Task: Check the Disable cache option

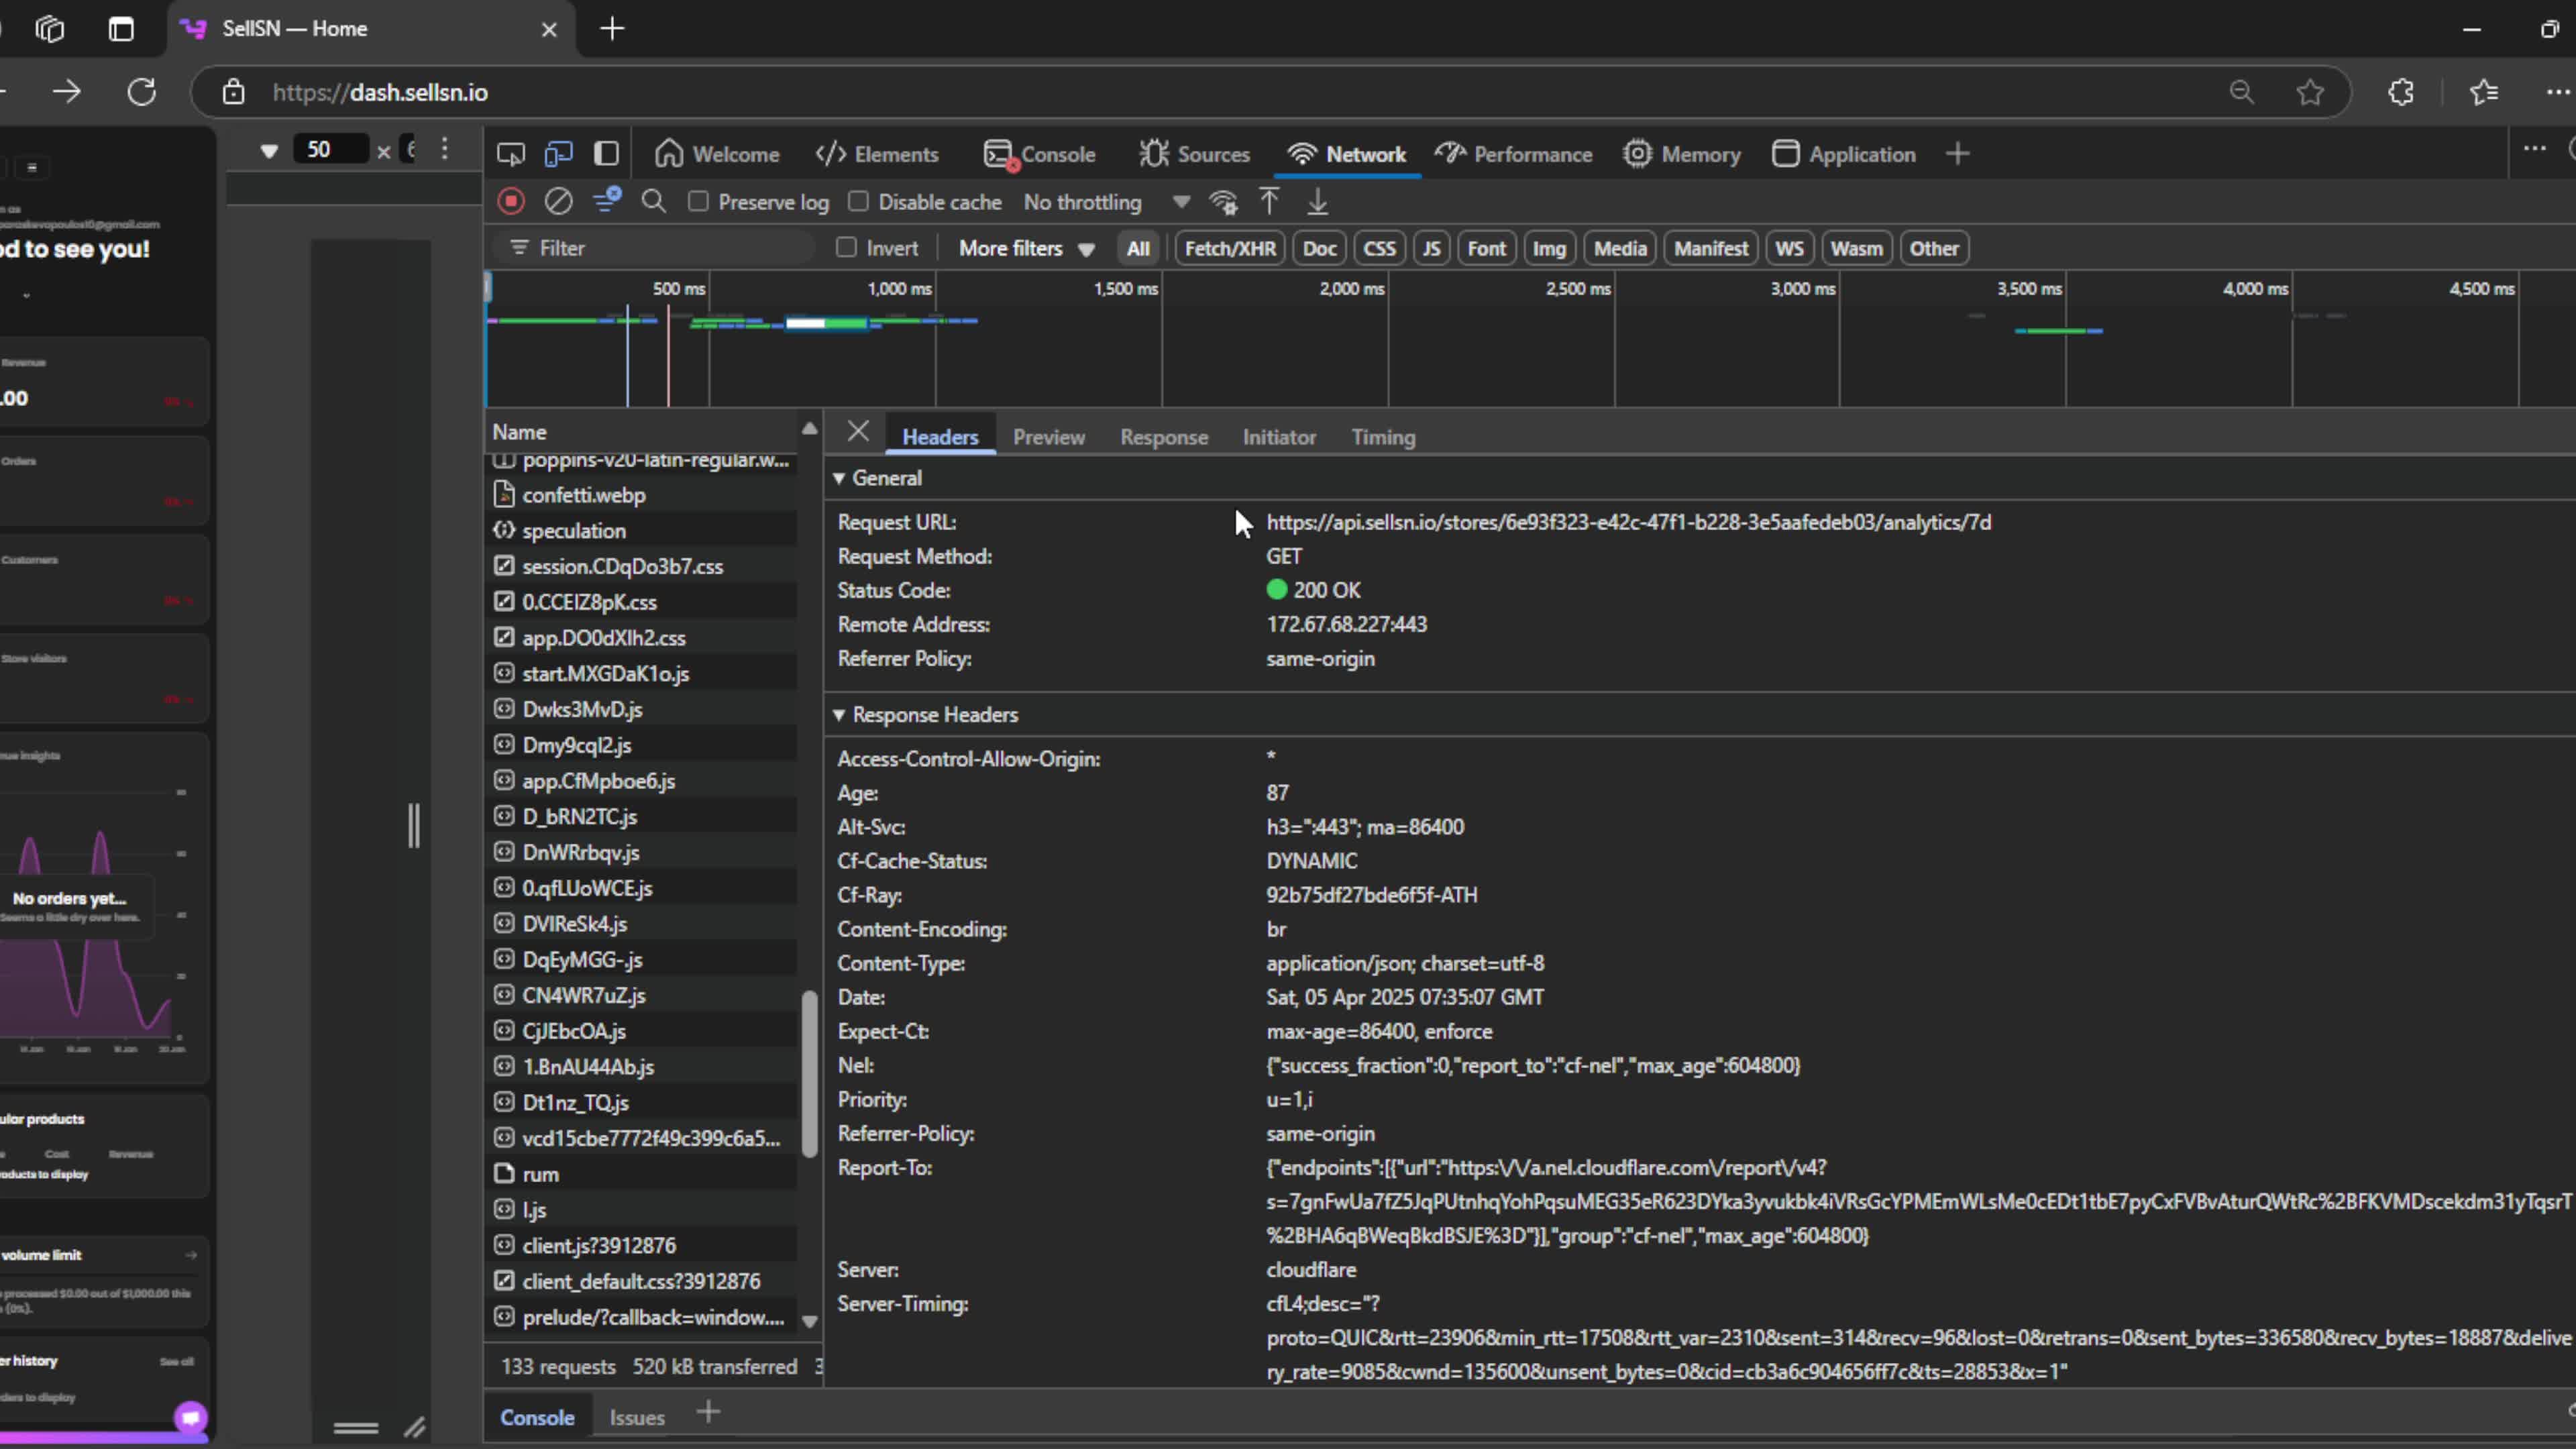Action: pyautogui.click(x=859, y=202)
